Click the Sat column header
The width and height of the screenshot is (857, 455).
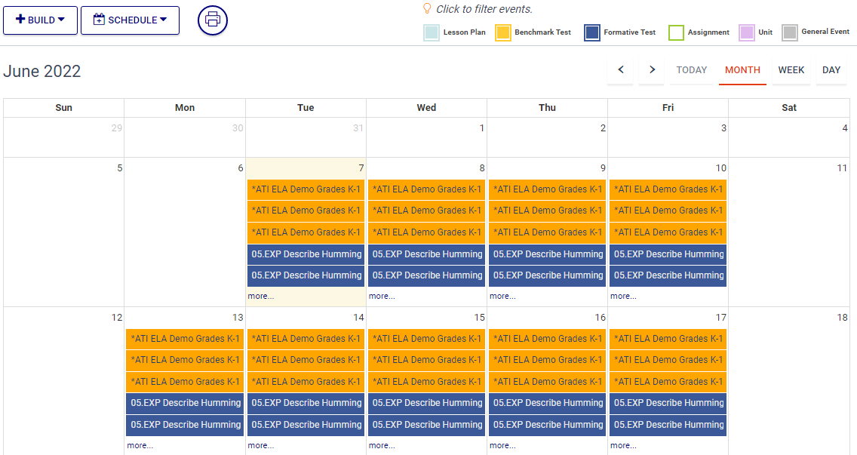click(x=788, y=108)
